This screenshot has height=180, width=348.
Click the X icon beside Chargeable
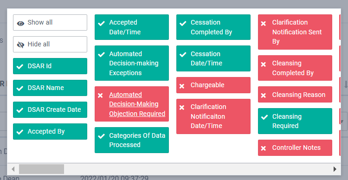pyautogui.click(x=182, y=86)
